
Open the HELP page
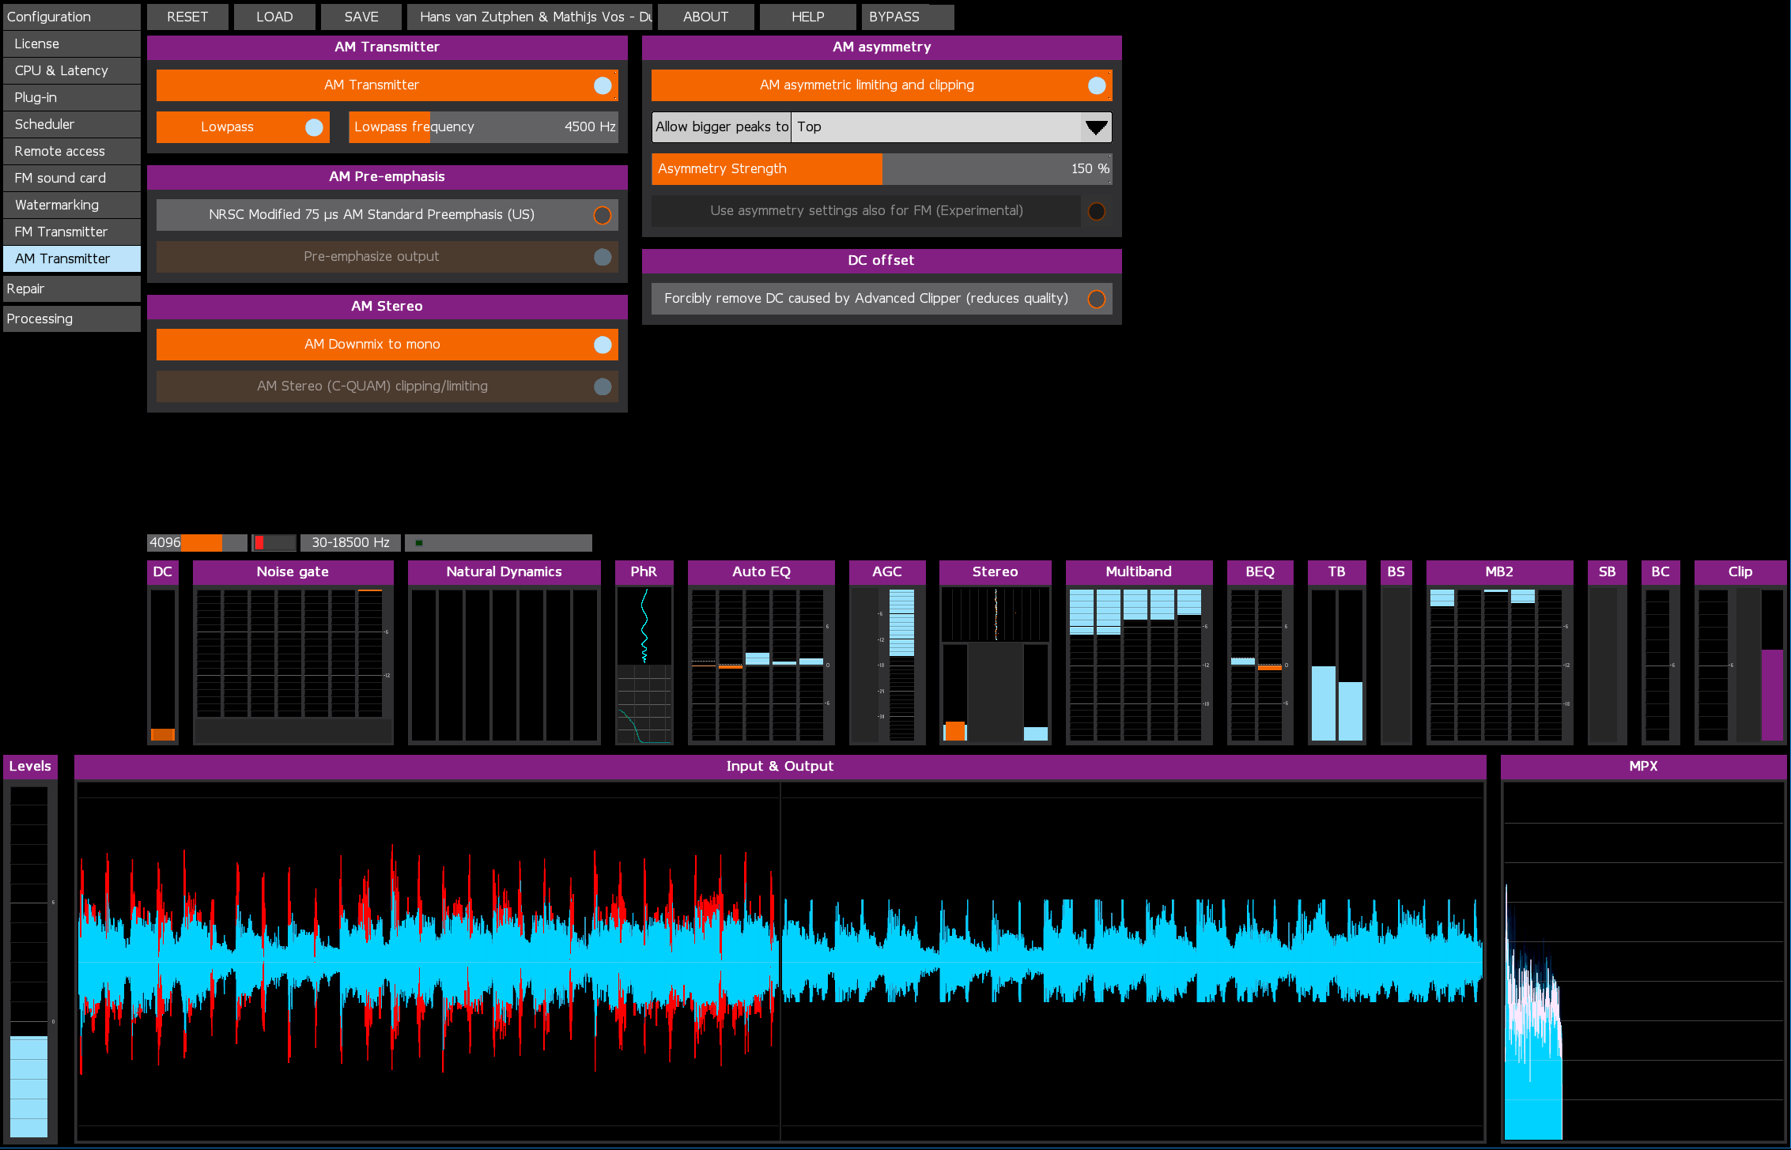click(x=807, y=17)
